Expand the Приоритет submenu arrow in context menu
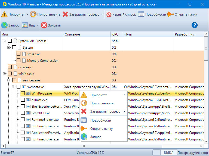Viewport: 209px width, 156px height. point(124,95)
